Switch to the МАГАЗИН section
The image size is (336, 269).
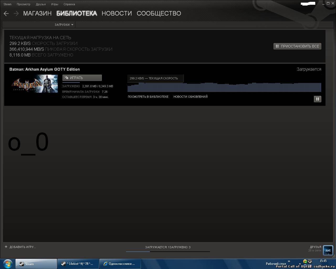pyautogui.click(x=37, y=13)
